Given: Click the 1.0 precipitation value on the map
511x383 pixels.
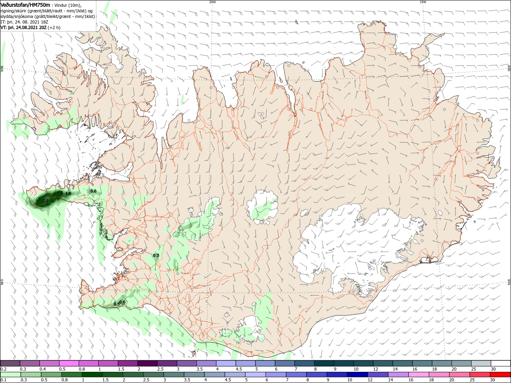Looking at the screenshot, I should coord(68,193).
